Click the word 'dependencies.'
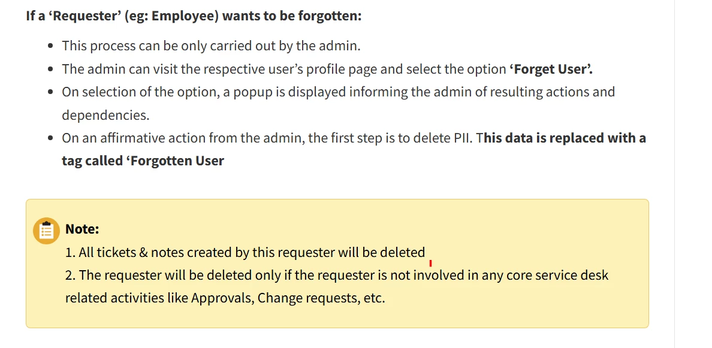The width and height of the screenshot is (712, 348). tap(106, 115)
